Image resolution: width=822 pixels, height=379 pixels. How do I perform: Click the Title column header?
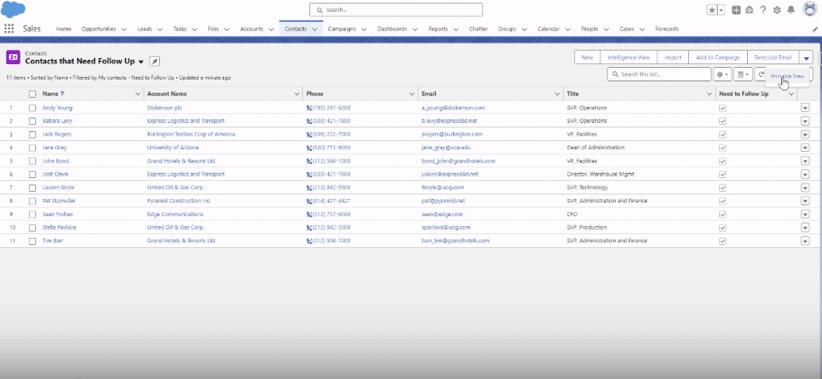tap(572, 94)
